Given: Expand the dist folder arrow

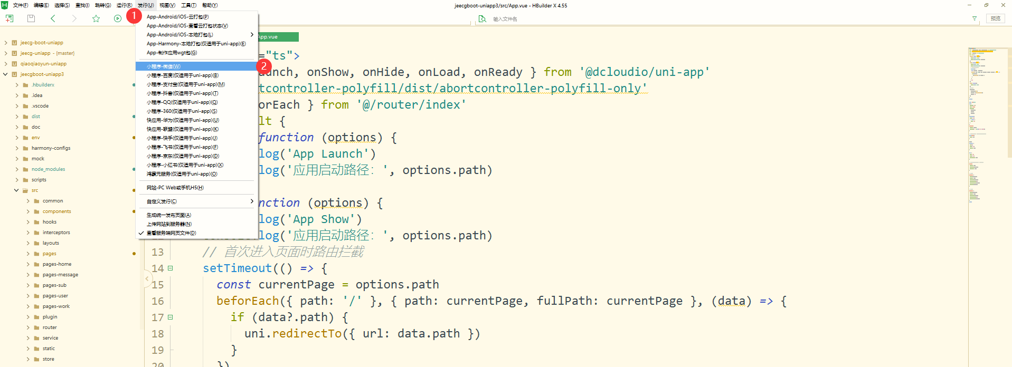Looking at the screenshot, I should [17, 117].
